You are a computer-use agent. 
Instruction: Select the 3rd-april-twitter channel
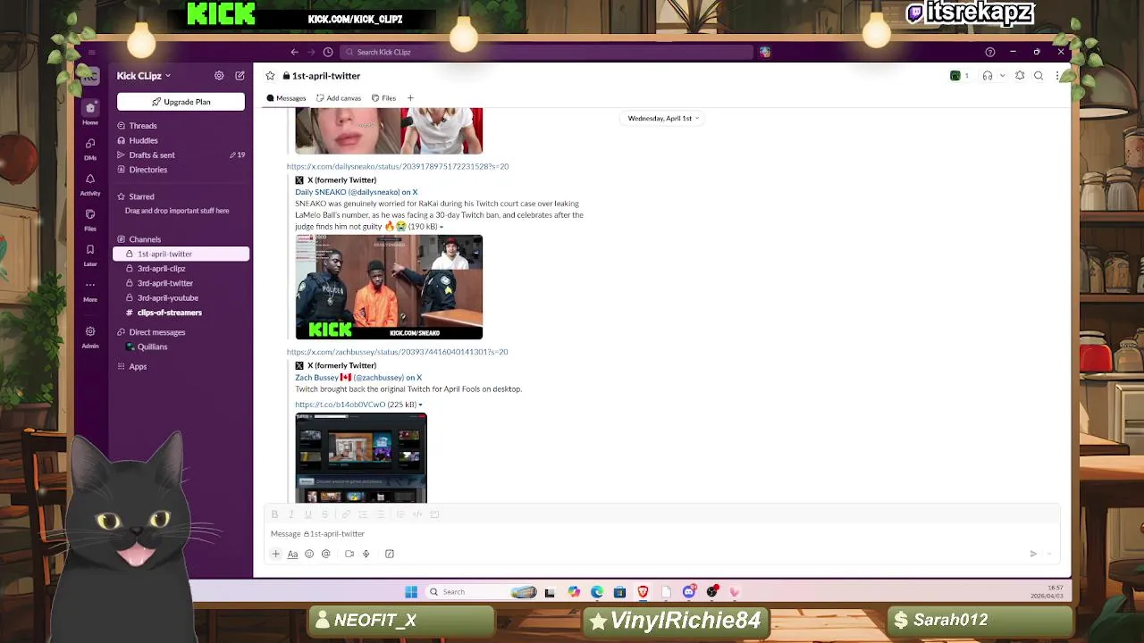point(164,283)
